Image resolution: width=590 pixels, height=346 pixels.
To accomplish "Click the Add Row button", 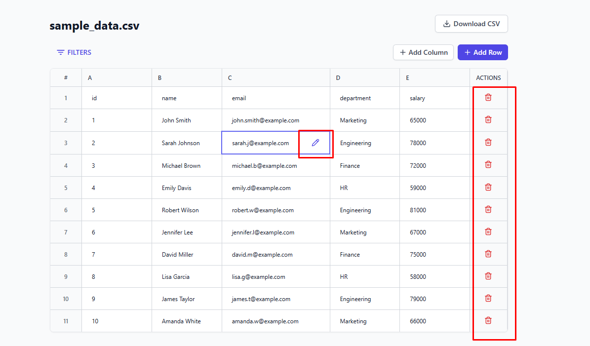I will point(482,52).
